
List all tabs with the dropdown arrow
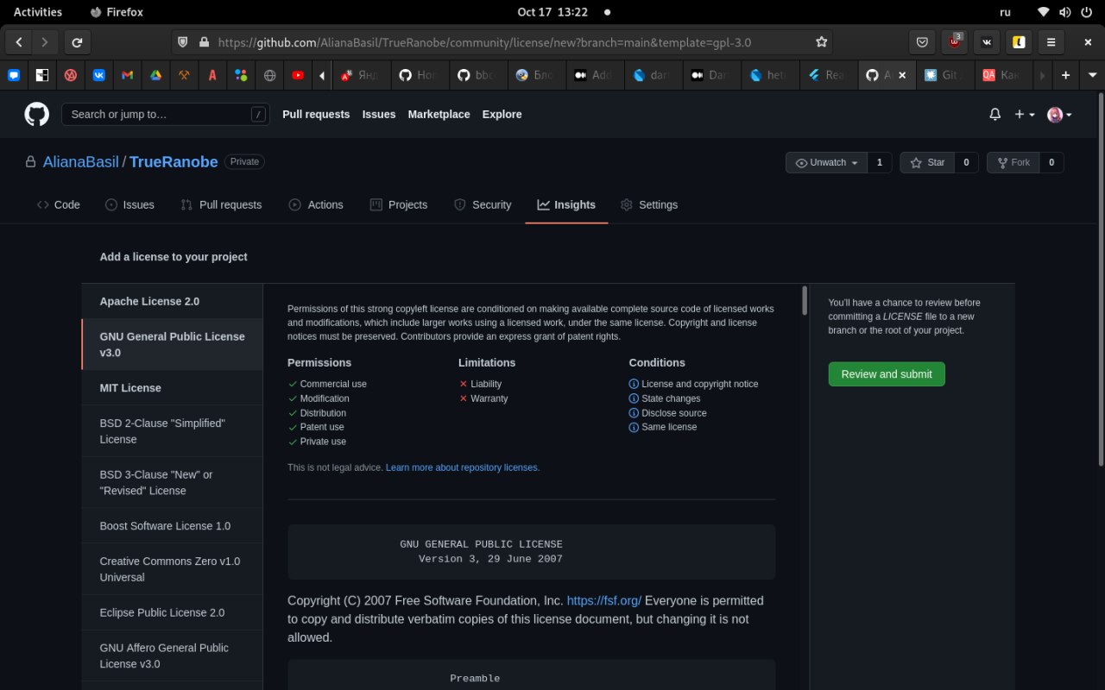pyautogui.click(x=1092, y=75)
